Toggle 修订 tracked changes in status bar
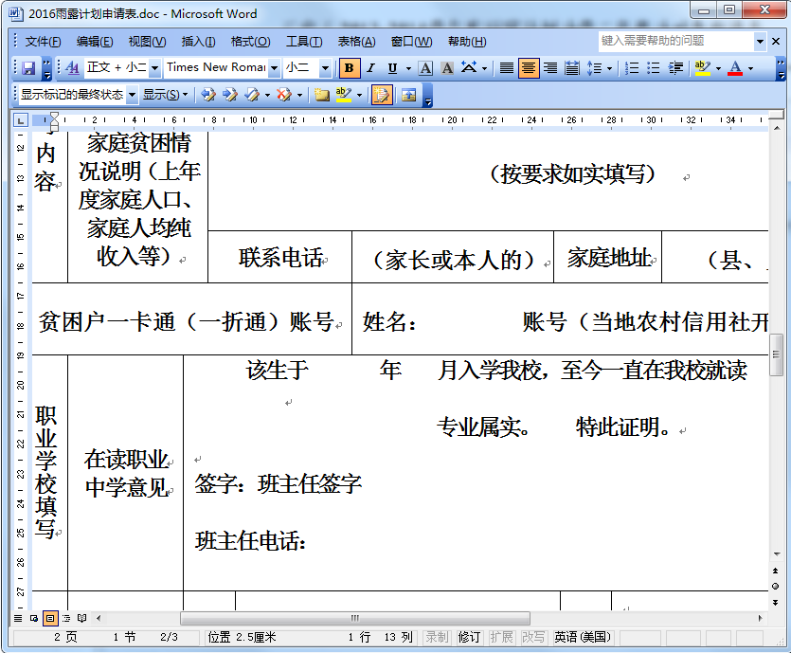Screen dimensions: 791x653 467,637
